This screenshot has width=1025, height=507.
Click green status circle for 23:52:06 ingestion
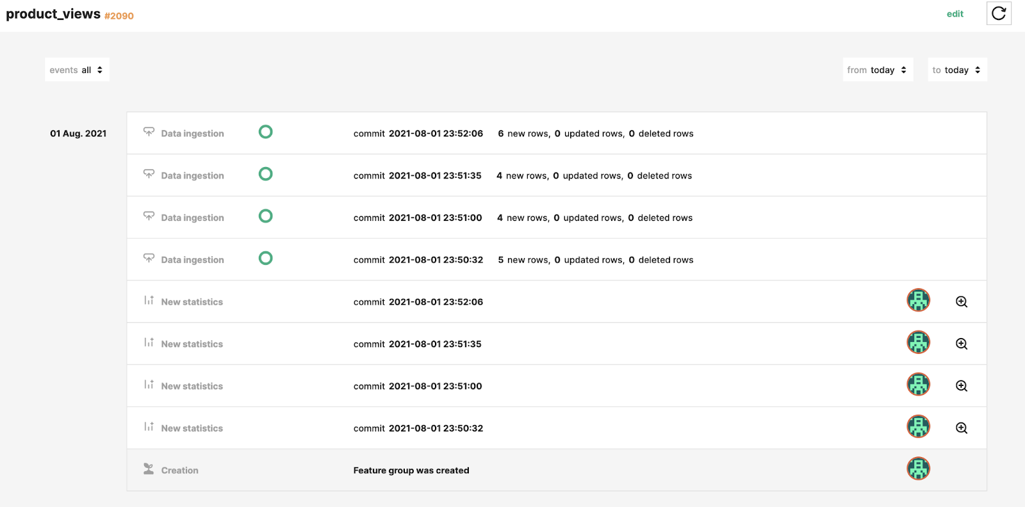(x=265, y=132)
